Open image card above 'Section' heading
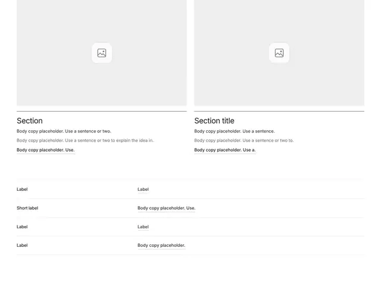This screenshot has height=289, width=381. click(102, 53)
